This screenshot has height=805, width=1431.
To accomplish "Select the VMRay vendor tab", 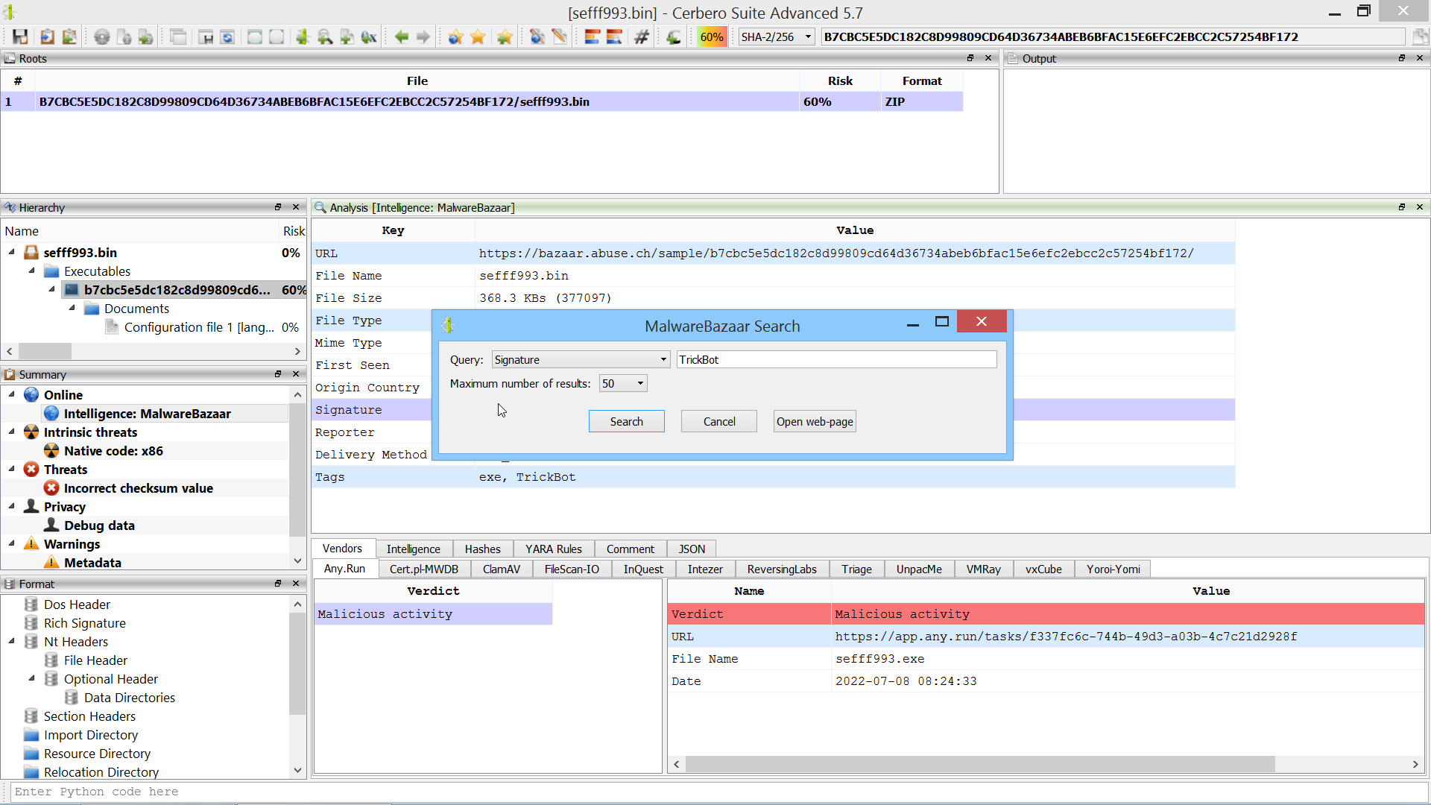I will click(983, 569).
